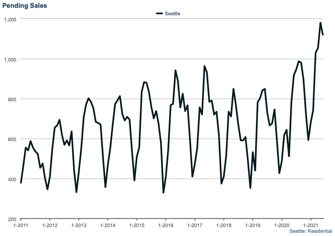The image size is (335, 236).
Task: Click the 1-2011 x-axis label
Action: pos(20,225)
